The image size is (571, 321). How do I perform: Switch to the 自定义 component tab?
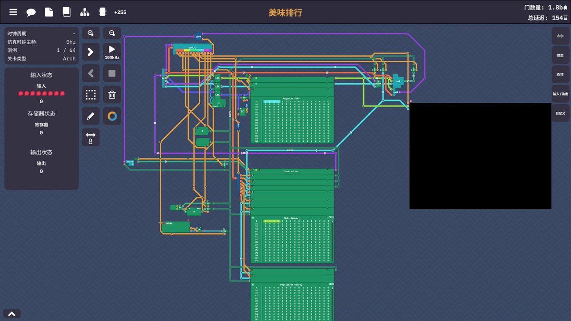pos(560,113)
